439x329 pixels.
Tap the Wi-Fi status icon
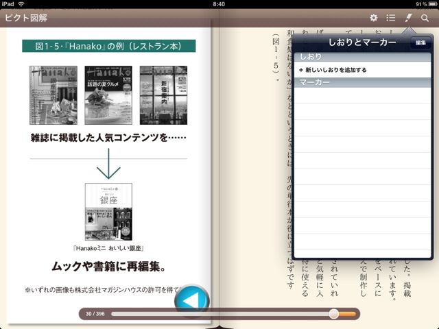click(21, 4)
